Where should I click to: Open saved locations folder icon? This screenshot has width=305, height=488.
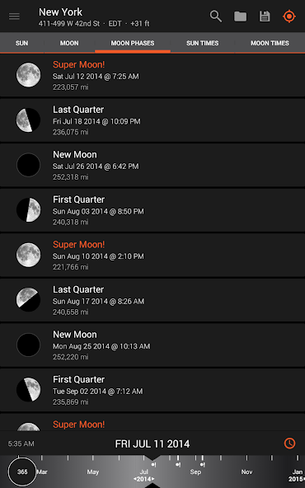[240, 16]
